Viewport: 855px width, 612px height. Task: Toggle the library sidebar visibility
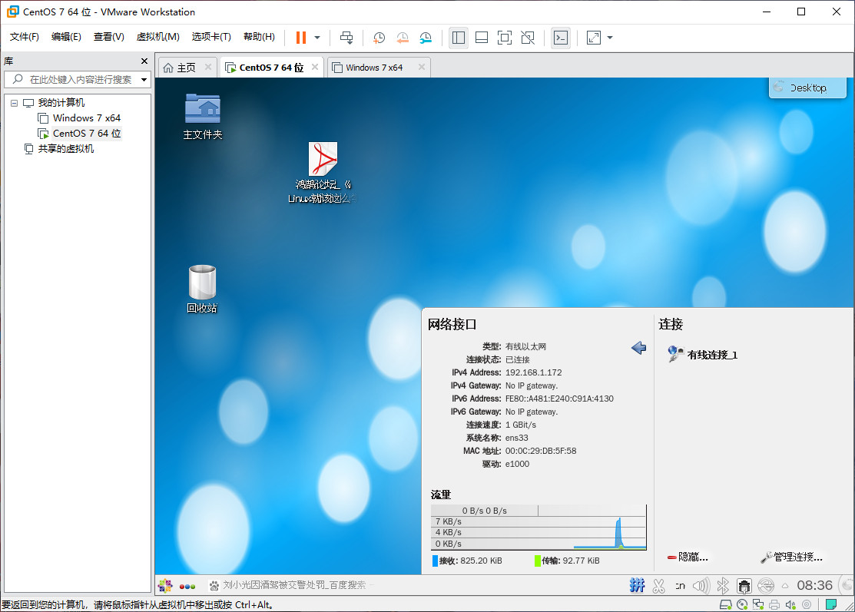(x=459, y=38)
